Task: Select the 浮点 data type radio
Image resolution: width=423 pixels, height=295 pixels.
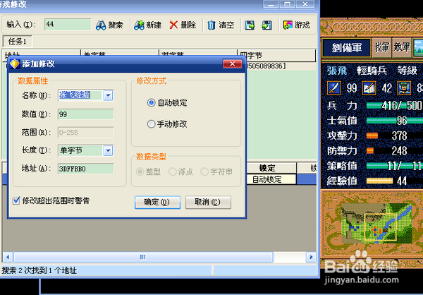Action: pos(173,171)
